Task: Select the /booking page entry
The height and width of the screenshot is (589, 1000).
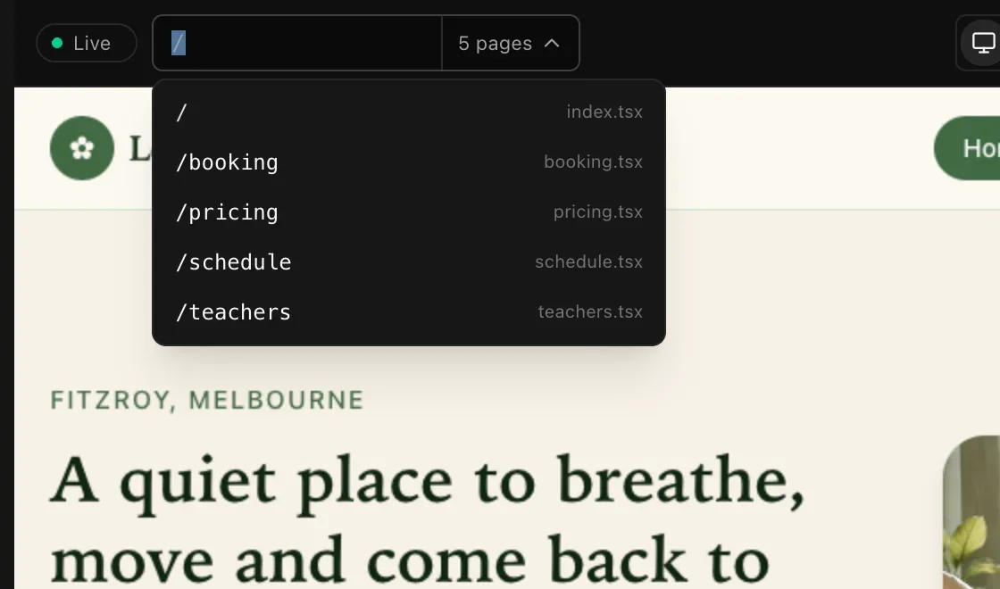Action: pyautogui.click(x=409, y=162)
